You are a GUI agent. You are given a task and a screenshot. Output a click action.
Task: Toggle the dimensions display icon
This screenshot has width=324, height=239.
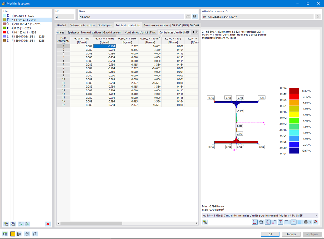(261, 222)
